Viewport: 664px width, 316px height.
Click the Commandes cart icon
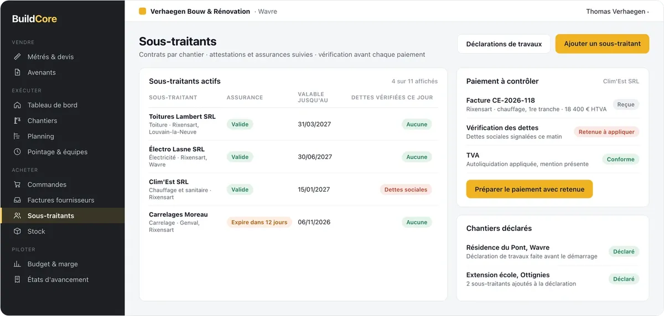(17, 185)
